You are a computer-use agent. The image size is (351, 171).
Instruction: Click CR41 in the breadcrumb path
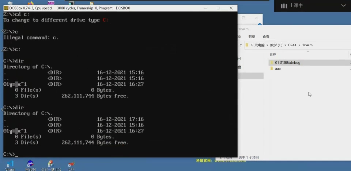click(292, 45)
